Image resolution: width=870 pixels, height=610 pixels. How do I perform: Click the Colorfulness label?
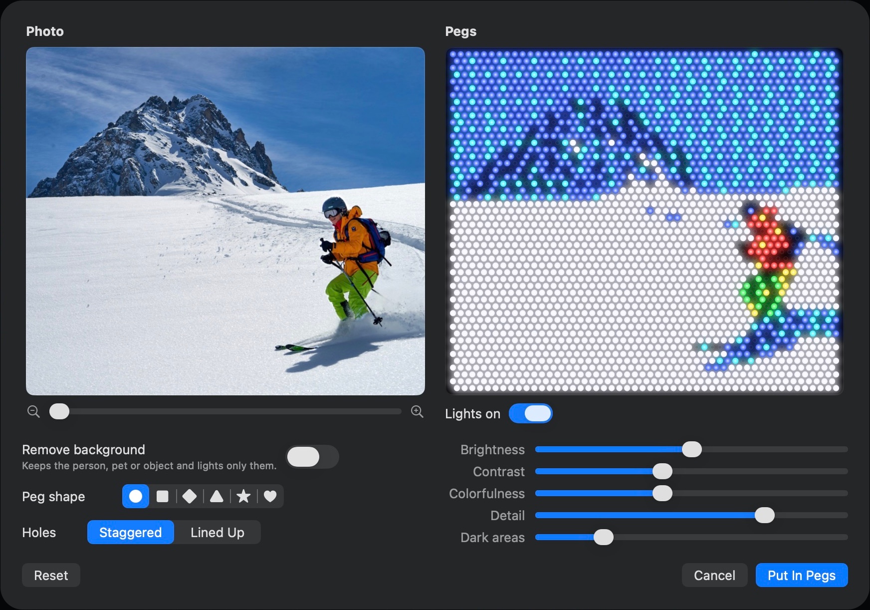(487, 494)
